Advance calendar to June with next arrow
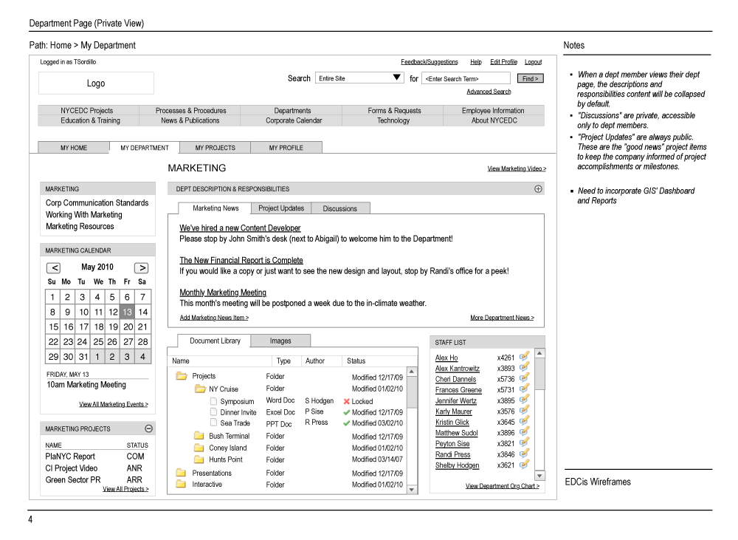 142,267
